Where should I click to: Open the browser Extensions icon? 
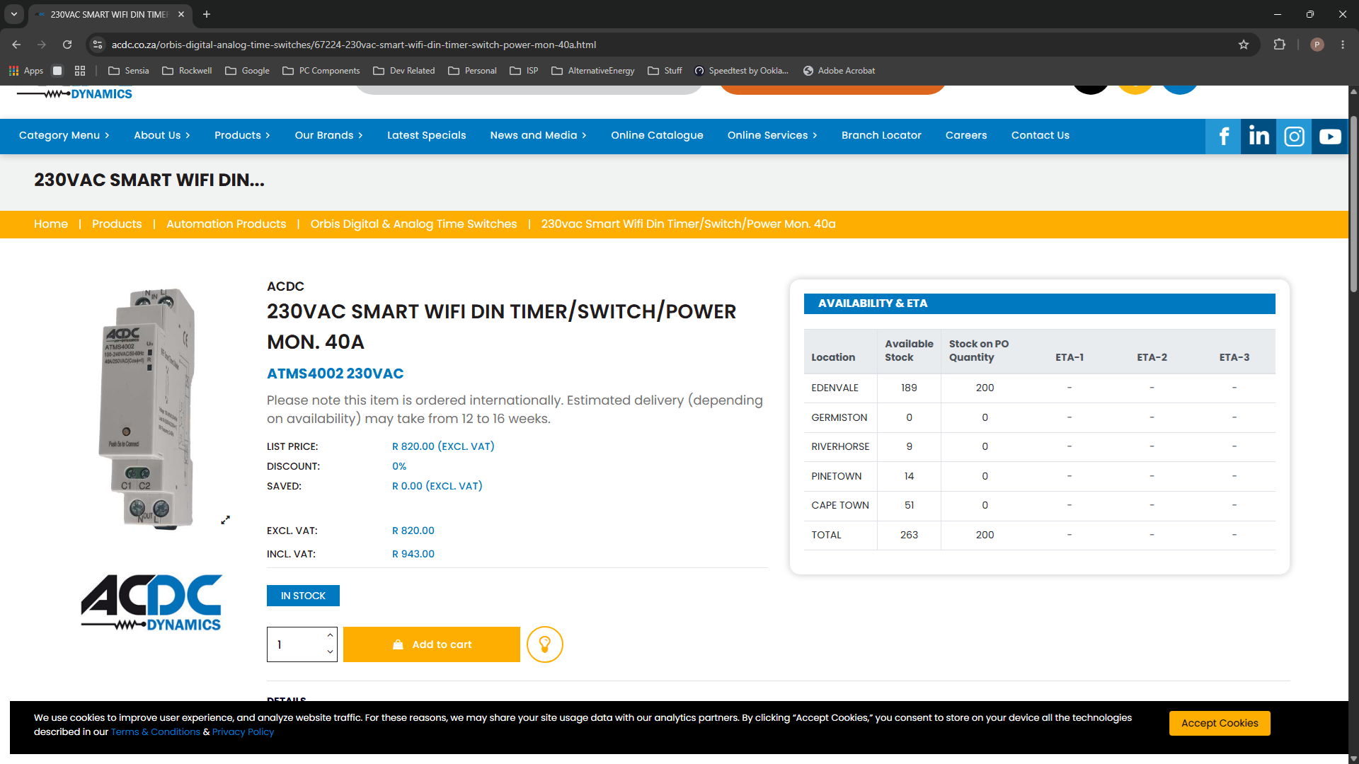[1279, 45]
